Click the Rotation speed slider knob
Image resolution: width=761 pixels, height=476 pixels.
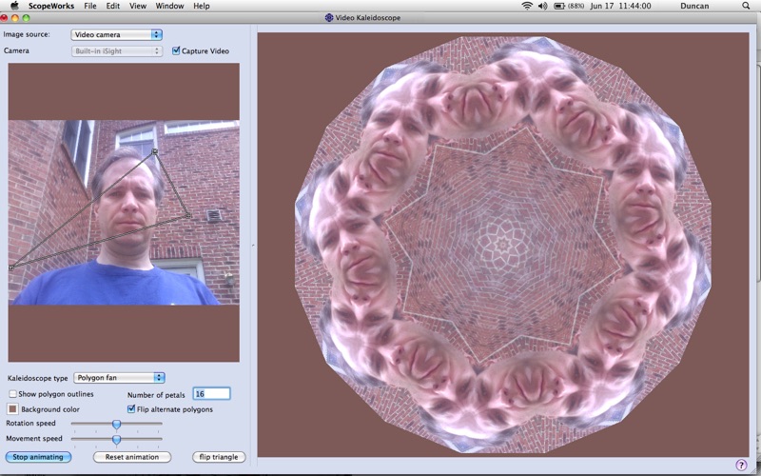pos(116,424)
